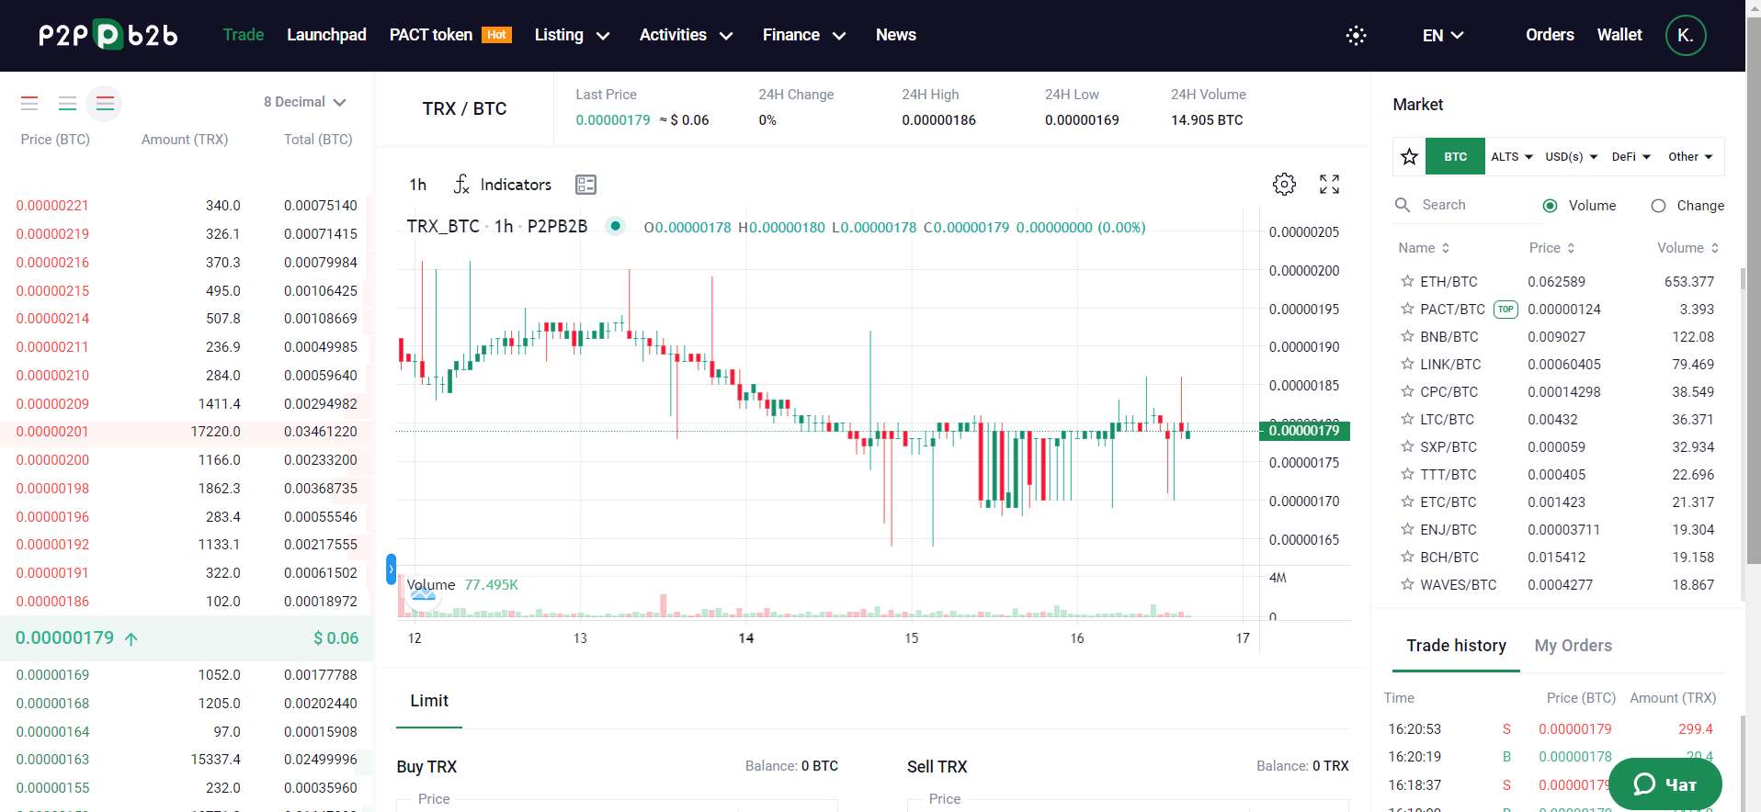Click the current price label 0.00000179 on chart axis

1304,431
